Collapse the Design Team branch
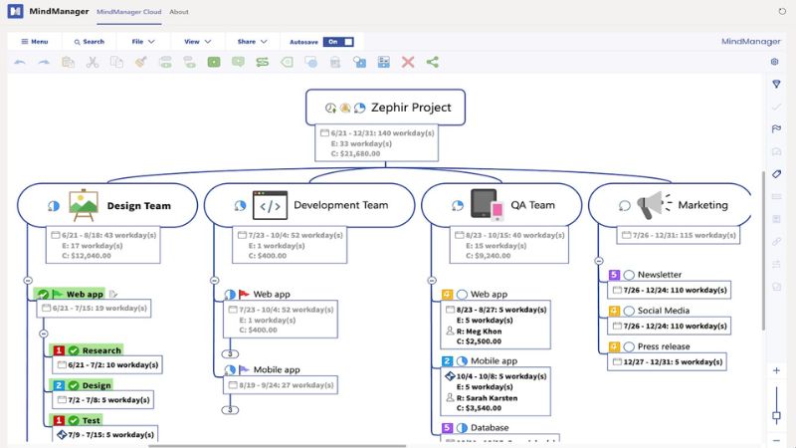796x448 pixels. tap(28, 281)
